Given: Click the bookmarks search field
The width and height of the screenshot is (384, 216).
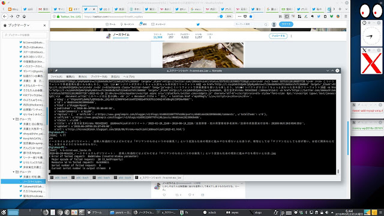Looking at the screenshot, I should [25, 35].
